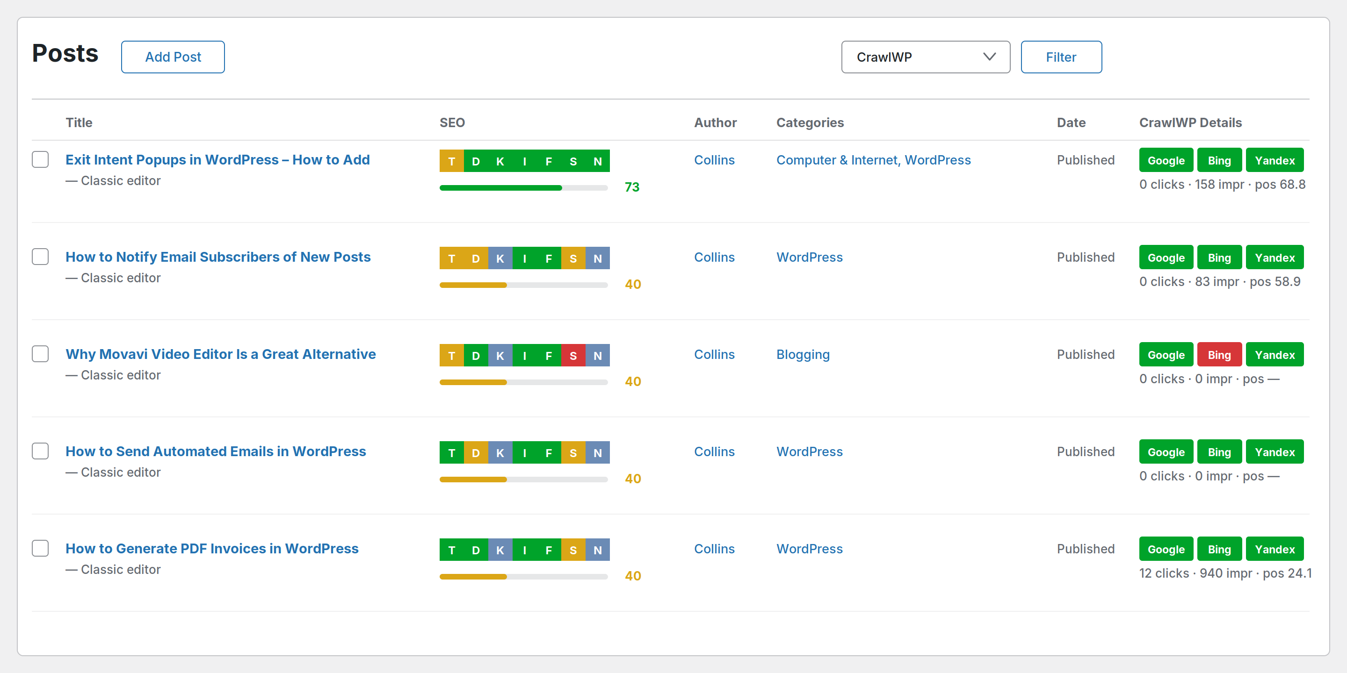Open the CrawlWP filter dropdown

(926, 57)
